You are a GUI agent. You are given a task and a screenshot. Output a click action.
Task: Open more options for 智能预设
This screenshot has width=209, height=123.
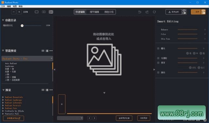pos(51,51)
